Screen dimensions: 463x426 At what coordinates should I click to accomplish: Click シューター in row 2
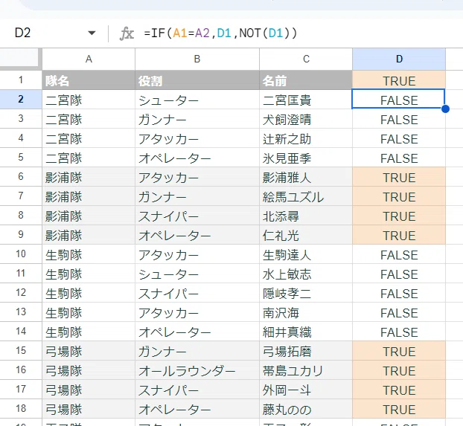[197, 100]
